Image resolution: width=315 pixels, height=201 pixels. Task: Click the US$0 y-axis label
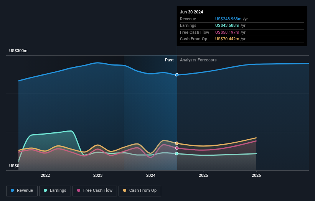[14, 166]
